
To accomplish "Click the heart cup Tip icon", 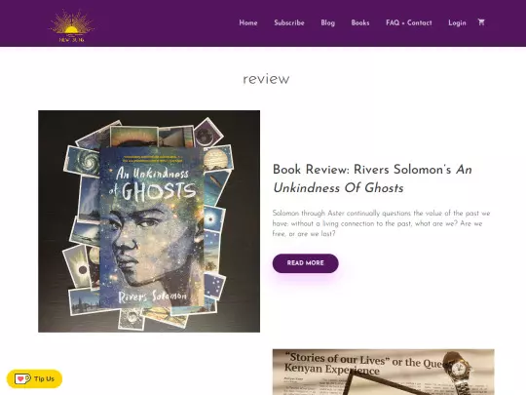I will coord(22,378).
